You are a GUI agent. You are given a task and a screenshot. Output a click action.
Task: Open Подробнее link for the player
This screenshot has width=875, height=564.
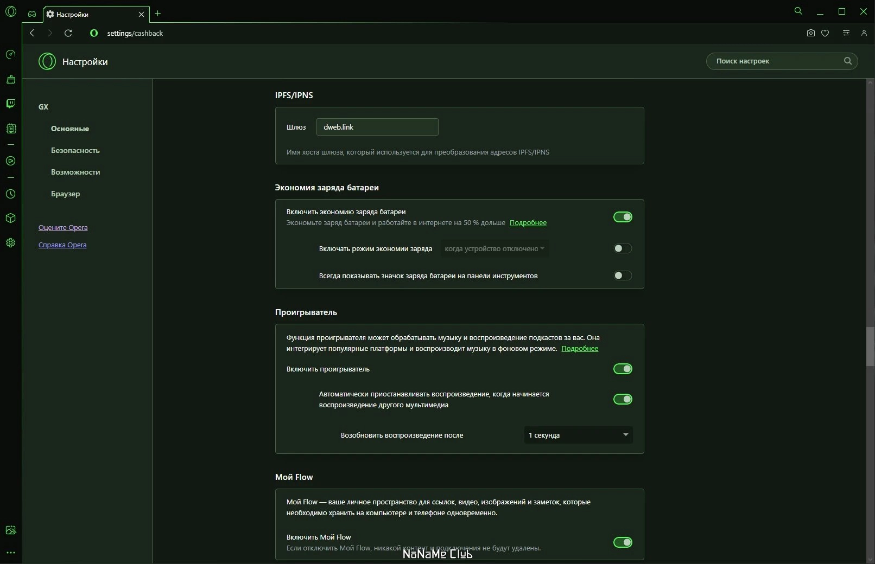(580, 348)
